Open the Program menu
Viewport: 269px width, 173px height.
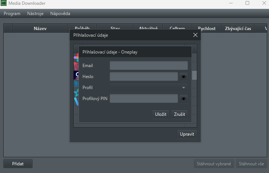click(x=12, y=14)
